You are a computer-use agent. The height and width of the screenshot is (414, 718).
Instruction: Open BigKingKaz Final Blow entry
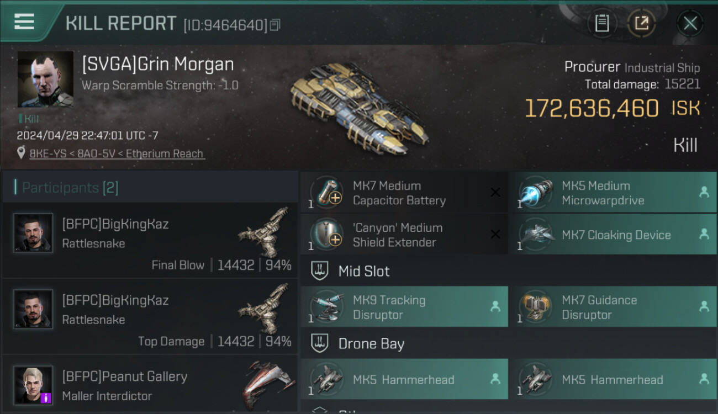(150, 240)
